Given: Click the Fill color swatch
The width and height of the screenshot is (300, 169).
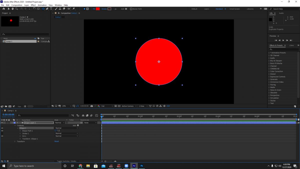Looking at the screenshot, I should tap(98, 9).
